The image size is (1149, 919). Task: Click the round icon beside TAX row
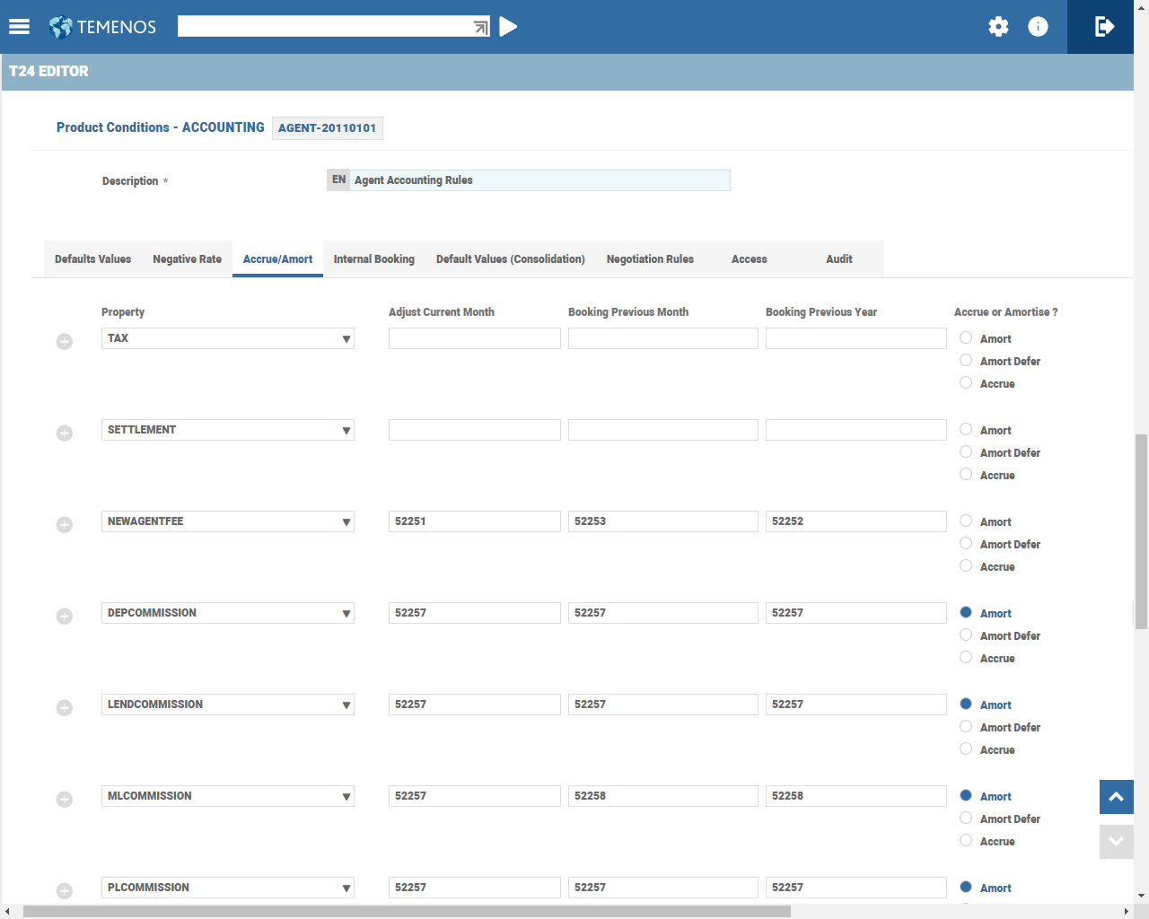65,342
